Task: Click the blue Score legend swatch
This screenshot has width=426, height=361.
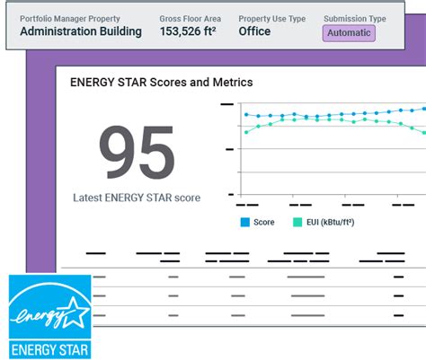Action: pyautogui.click(x=244, y=222)
